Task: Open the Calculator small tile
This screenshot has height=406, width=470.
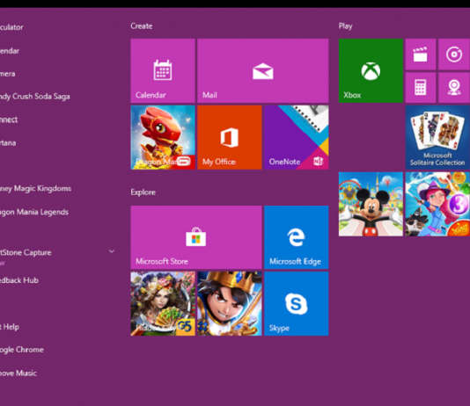Action: [x=421, y=87]
